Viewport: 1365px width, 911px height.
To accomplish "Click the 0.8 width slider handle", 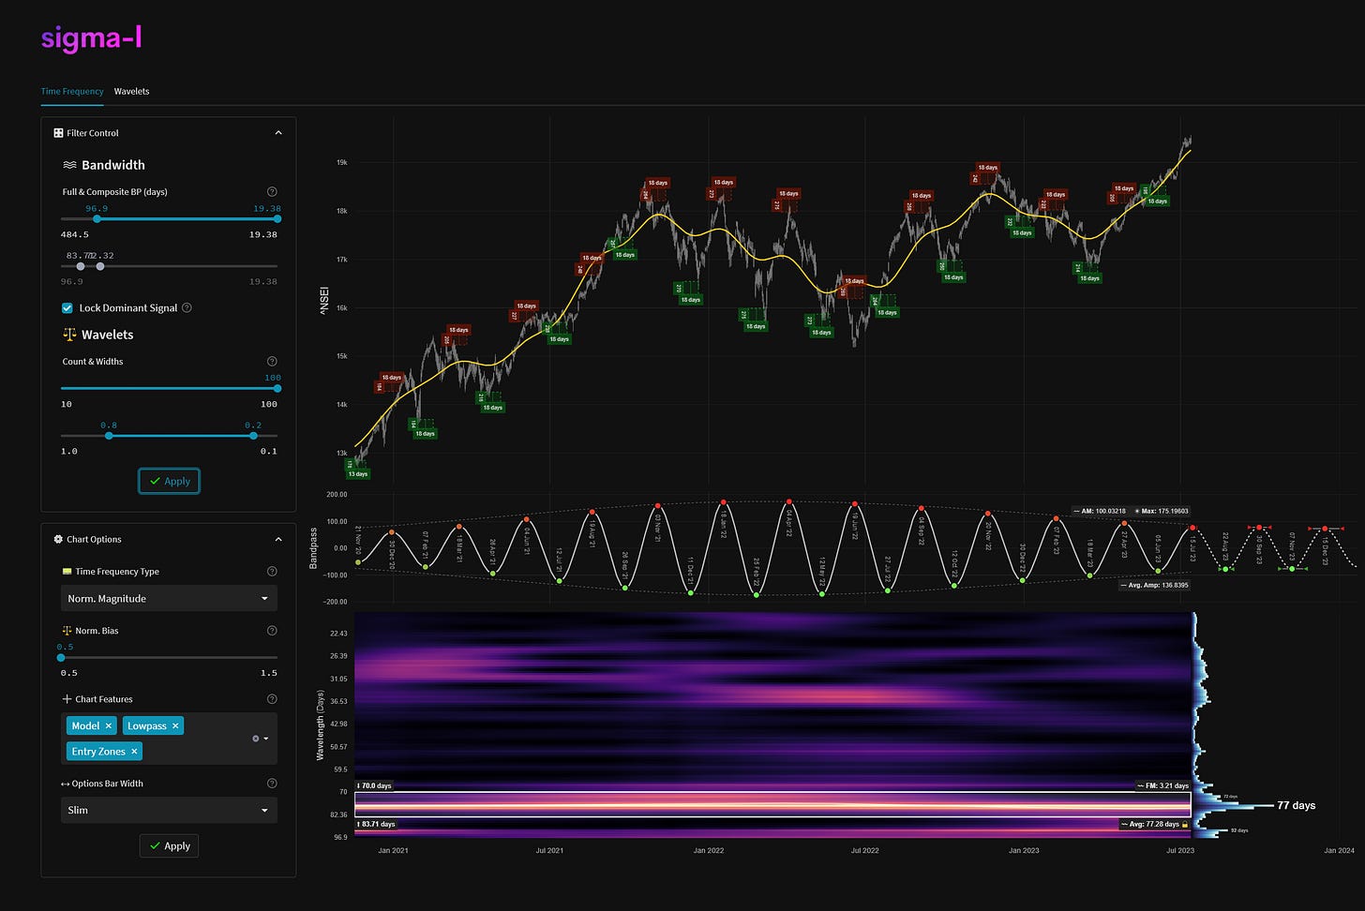I will pos(109,435).
